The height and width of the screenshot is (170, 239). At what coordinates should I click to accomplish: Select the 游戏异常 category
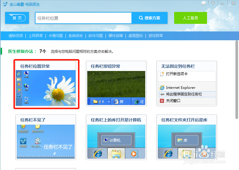click(x=156, y=36)
